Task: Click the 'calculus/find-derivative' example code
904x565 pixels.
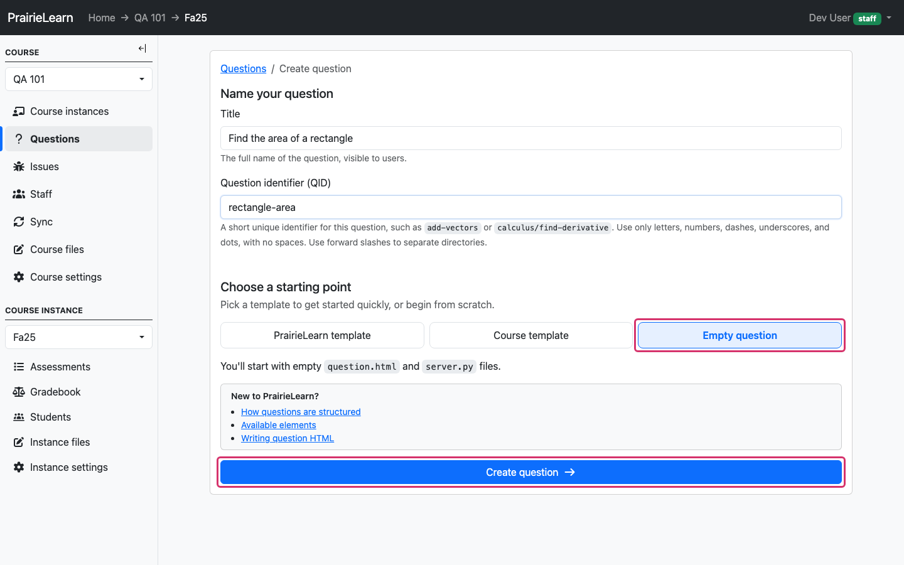Action: pos(553,228)
